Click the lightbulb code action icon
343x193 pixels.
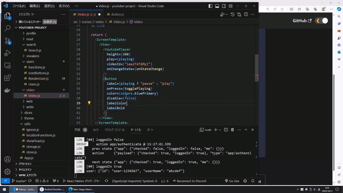[89, 103]
